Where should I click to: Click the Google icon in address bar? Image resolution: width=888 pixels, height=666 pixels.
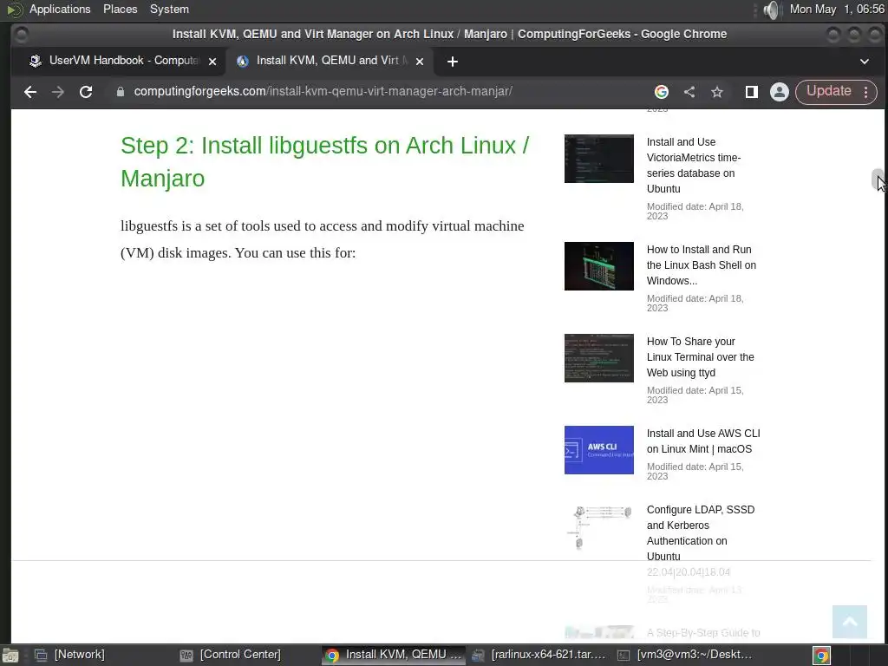point(662,92)
